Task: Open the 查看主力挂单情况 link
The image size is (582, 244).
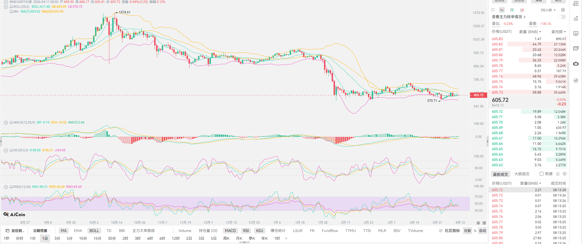Action: coord(508,17)
